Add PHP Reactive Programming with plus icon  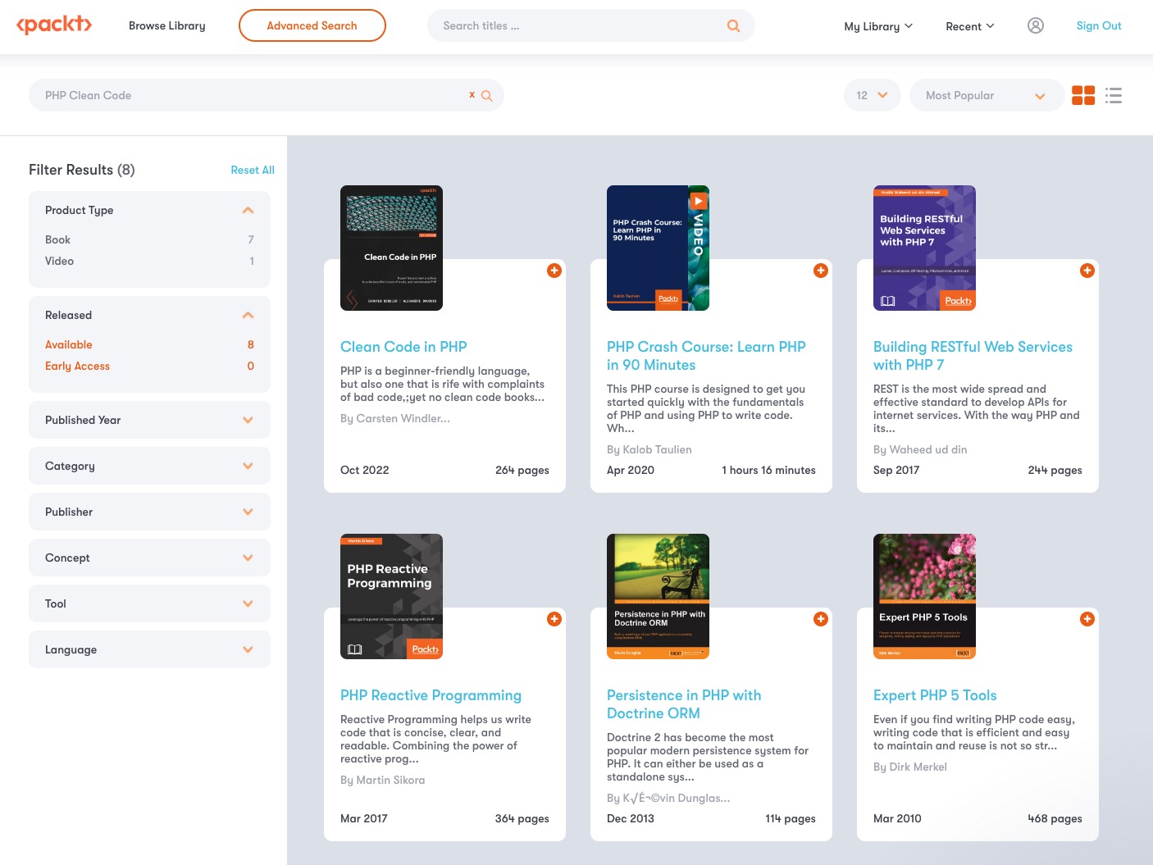(x=554, y=619)
